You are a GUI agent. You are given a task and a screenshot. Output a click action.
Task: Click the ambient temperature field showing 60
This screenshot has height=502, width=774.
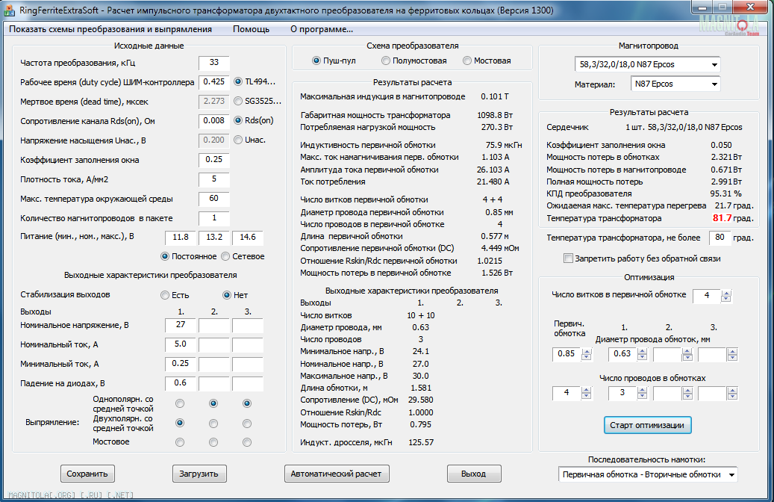tap(213, 199)
